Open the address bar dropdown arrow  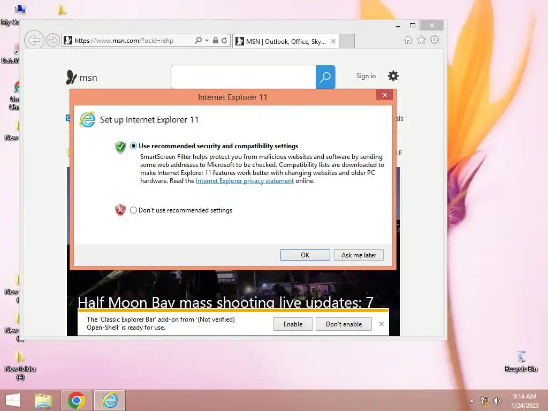pos(207,41)
